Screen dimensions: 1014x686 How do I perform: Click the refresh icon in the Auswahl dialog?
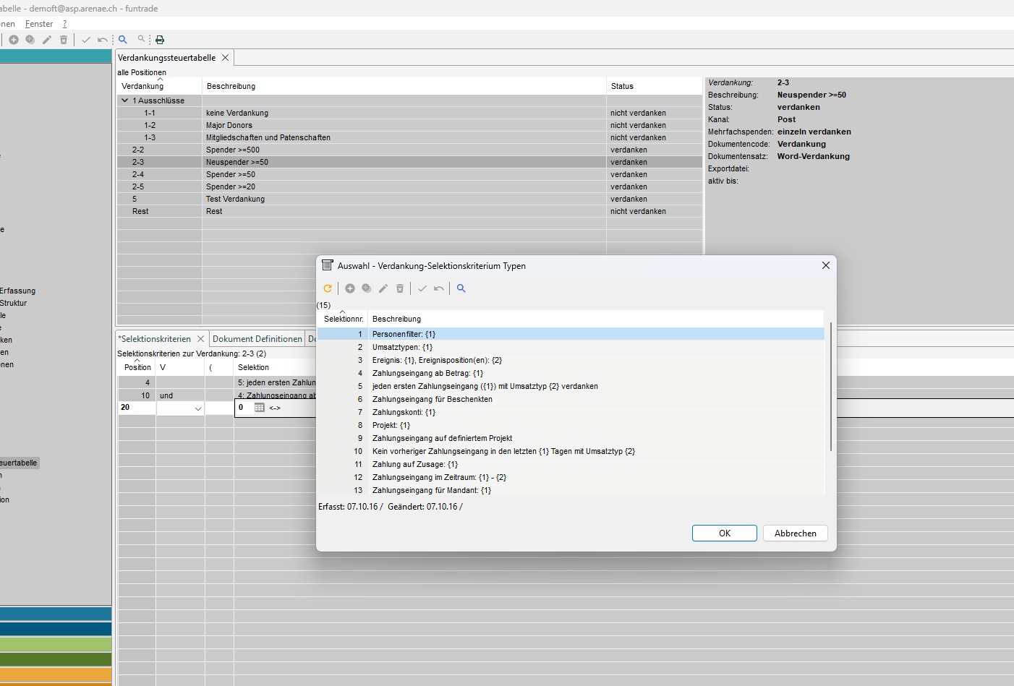pyautogui.click(x=328, y=288)
